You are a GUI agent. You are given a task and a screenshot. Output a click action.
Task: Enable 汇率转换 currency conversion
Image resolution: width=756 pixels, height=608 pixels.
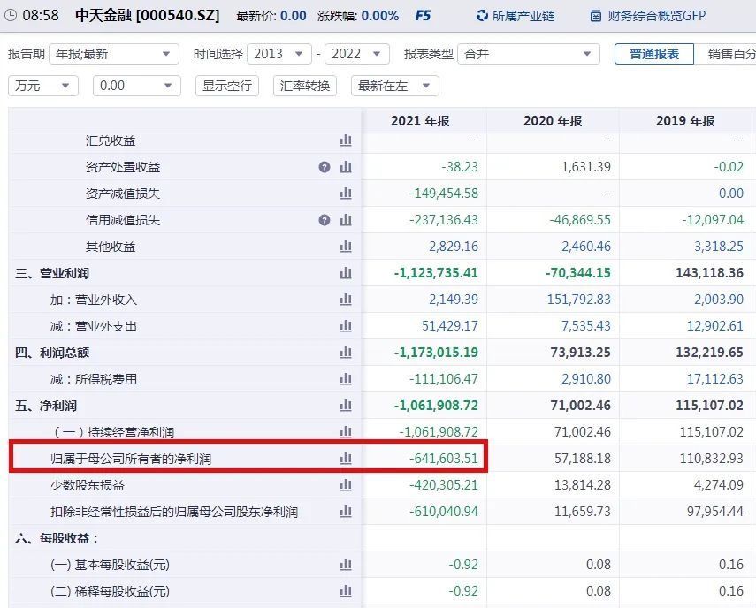(x=304, y=86)
